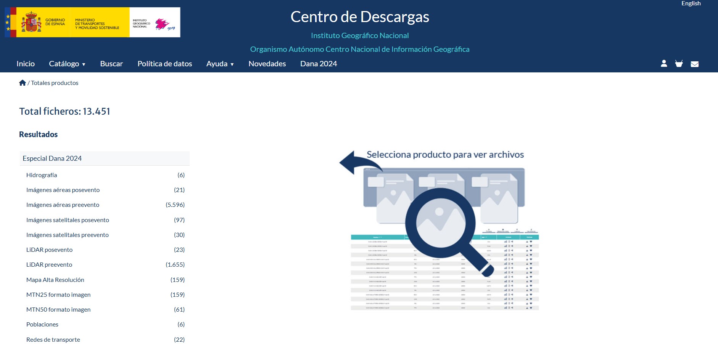Screen dimensions: 718x344
Task: Open the Novedades menu item
Action: 267,64
